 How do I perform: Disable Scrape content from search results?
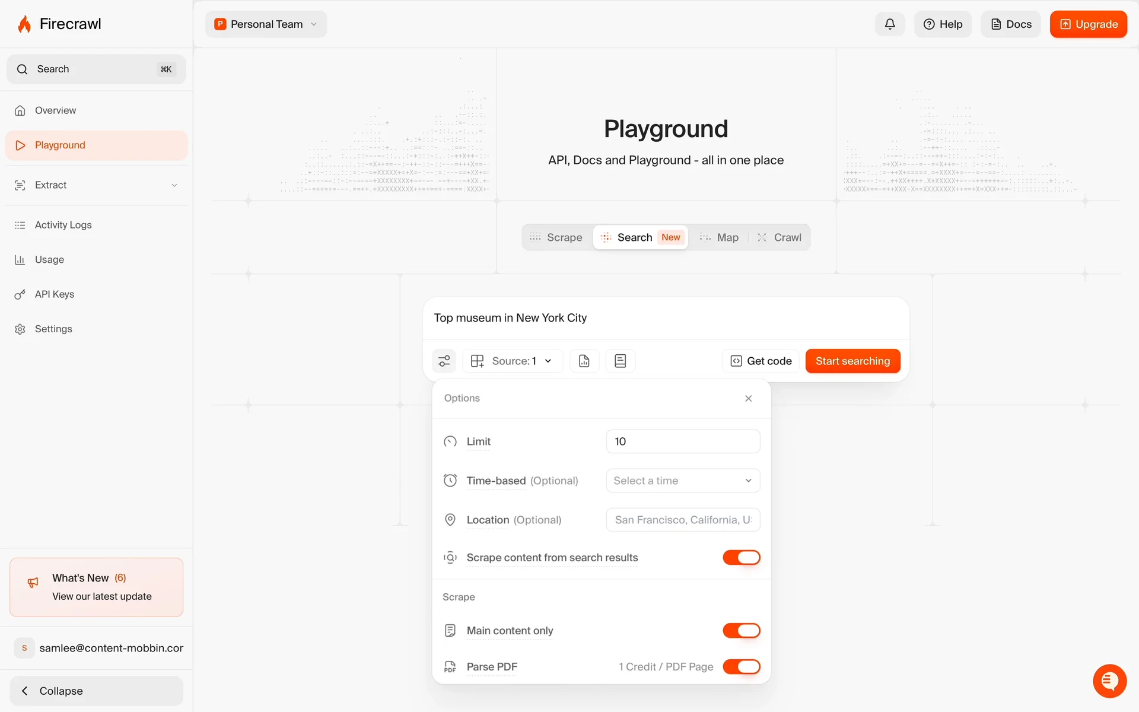[741, 558]
